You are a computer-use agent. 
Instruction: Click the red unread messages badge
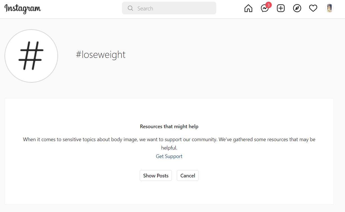(x=268, y=5)
